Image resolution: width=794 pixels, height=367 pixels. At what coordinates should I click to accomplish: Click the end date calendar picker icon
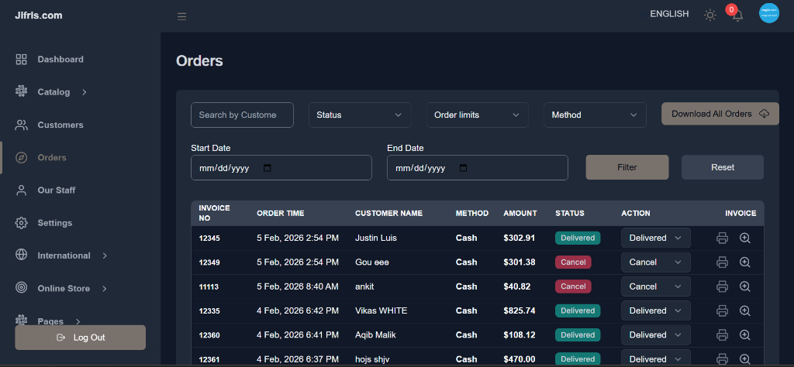464,168
